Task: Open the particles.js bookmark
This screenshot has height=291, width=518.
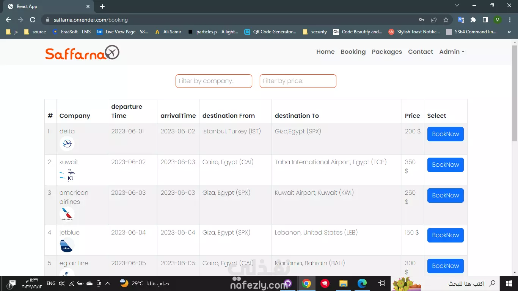Action: [x=213, y=32]
